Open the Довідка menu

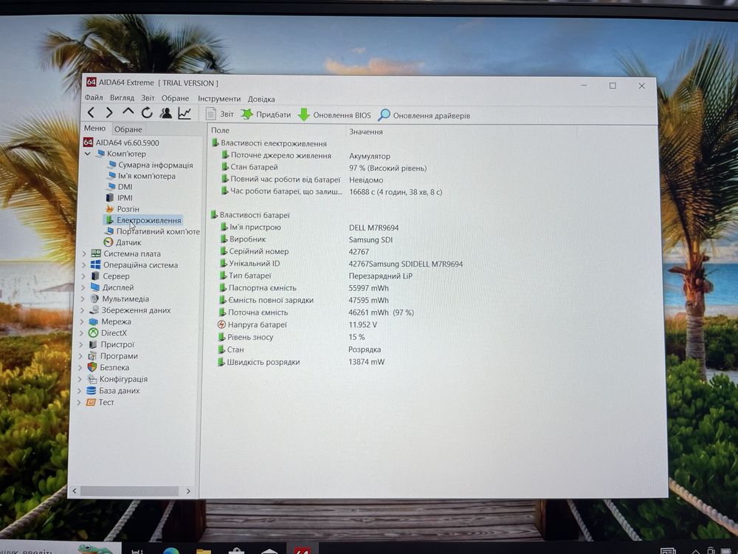pos(261,100)
